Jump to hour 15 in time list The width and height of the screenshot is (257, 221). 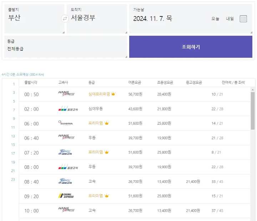(x=13, y=145)
